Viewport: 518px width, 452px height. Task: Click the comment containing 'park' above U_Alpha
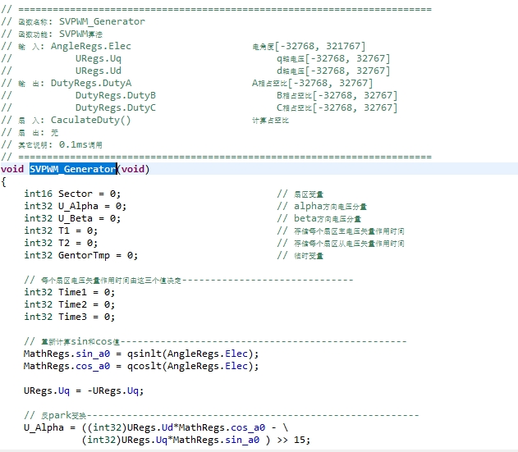pos(222,415)
